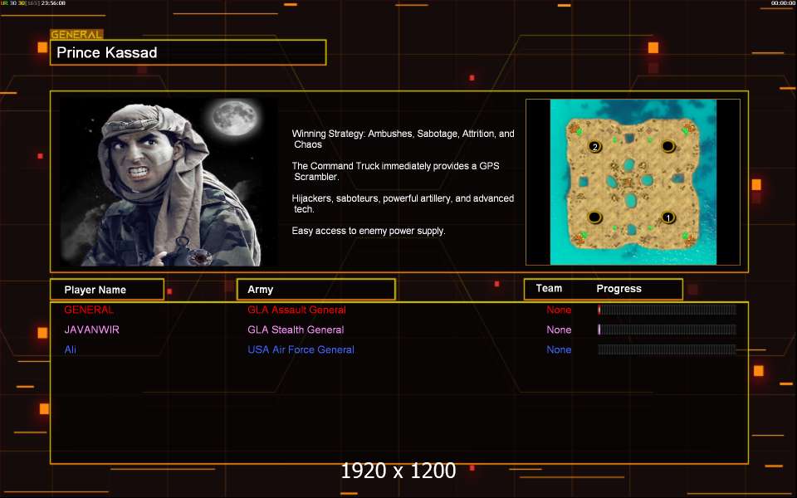This screenshot has height=498, width=797.
Task: Click the moon in the portrait
Action: pyautogui.click(x=235, y=118)
